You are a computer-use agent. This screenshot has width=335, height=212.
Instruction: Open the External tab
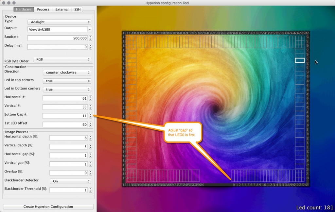coord(62,9)
